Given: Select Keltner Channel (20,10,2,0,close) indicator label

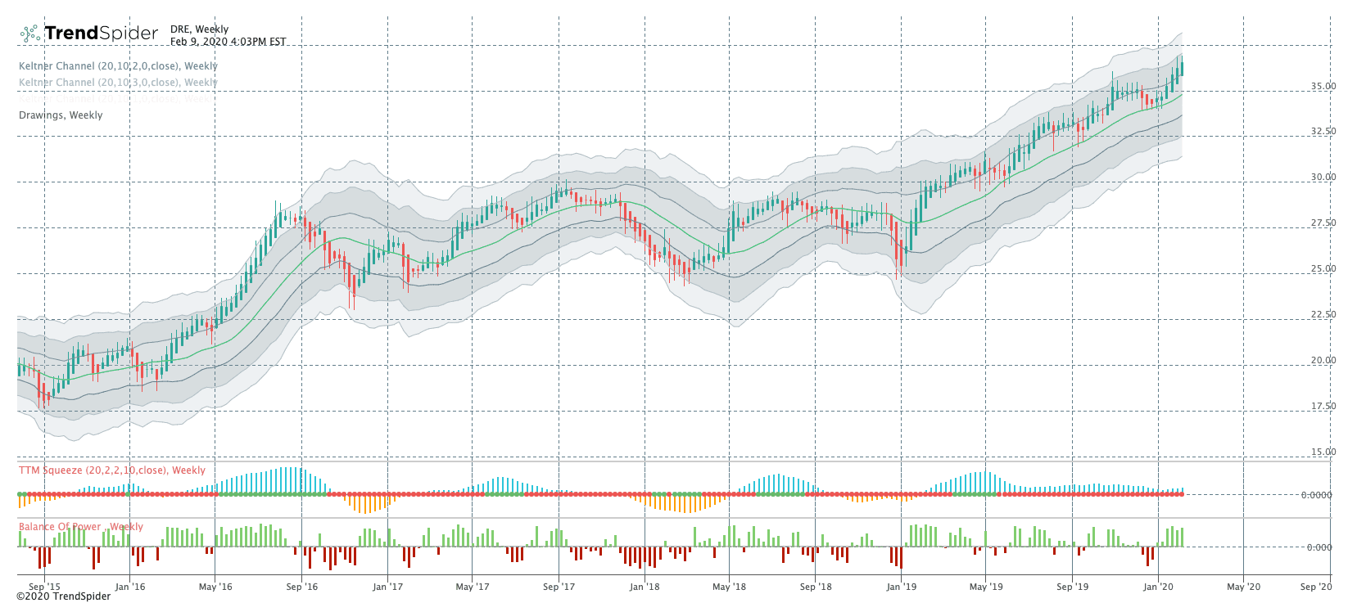Looking at the screenshot, I should click(118, 66).
